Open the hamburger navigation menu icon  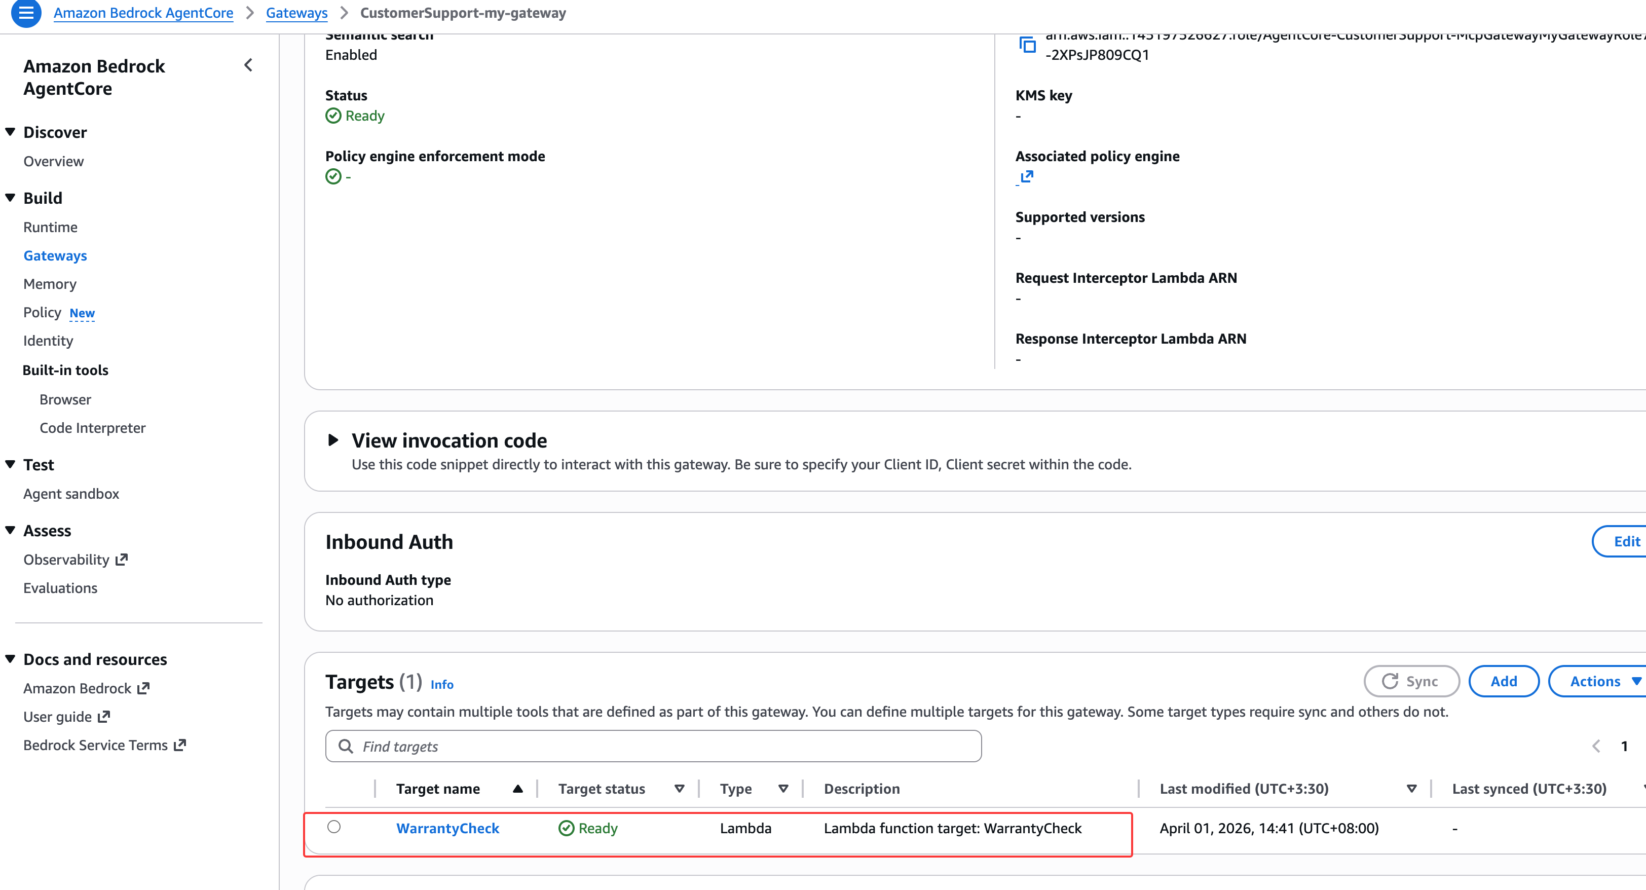pos(25,13)
